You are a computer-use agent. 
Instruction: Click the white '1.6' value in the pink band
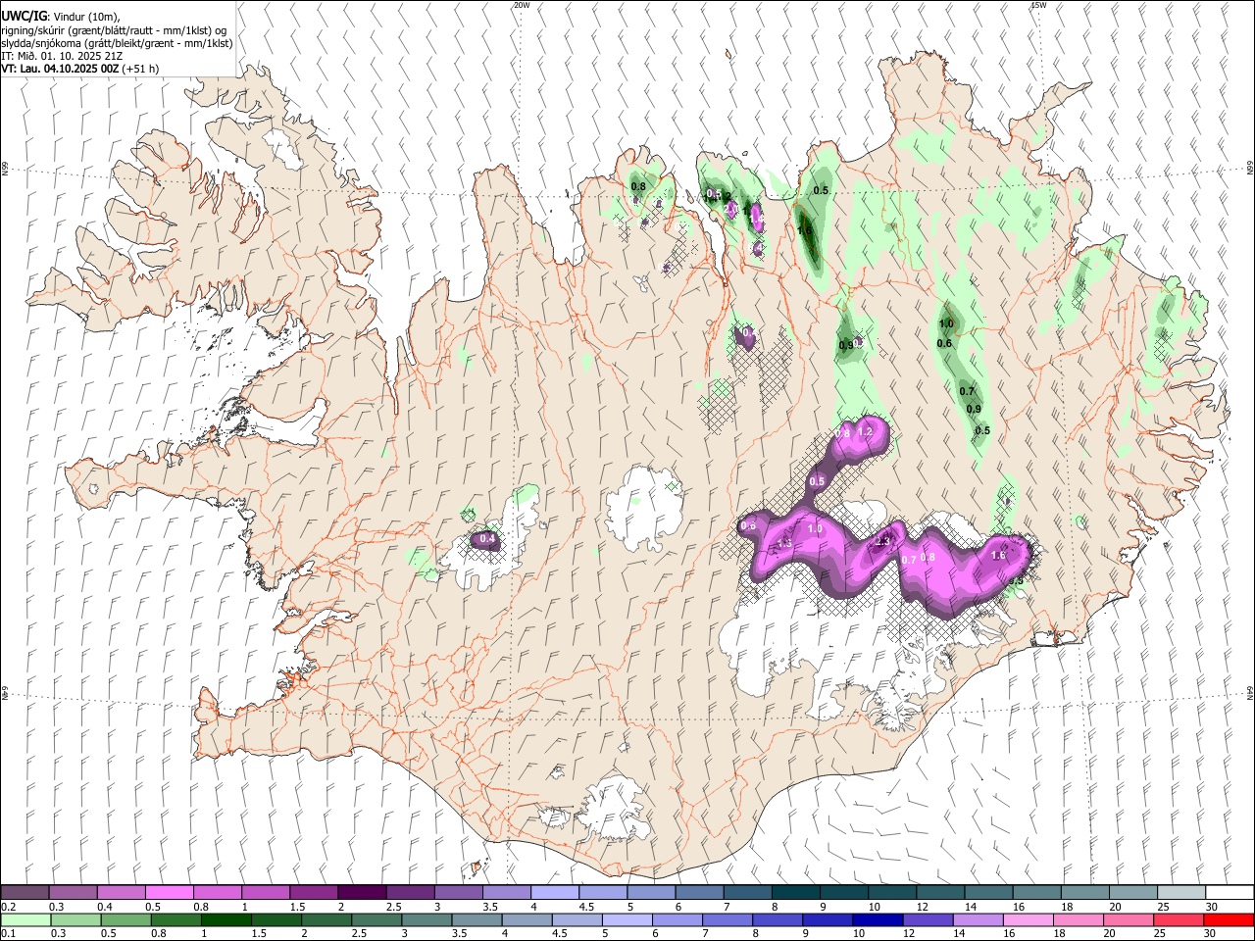pyautogui.click(x=998, y=555)
